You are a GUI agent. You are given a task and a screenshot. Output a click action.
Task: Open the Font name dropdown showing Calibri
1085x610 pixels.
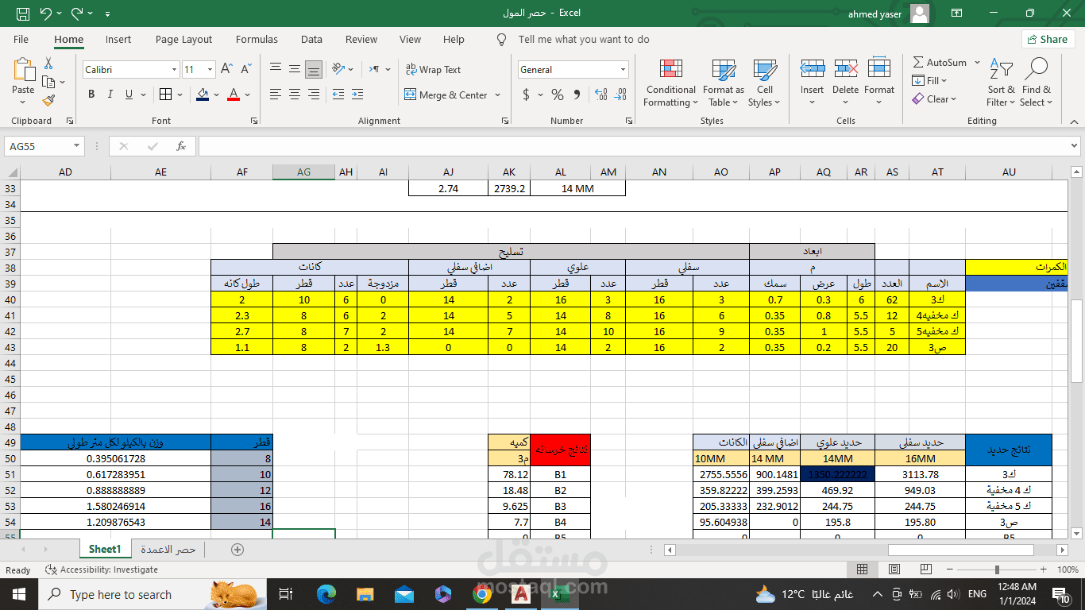click(x=174, y=70)
